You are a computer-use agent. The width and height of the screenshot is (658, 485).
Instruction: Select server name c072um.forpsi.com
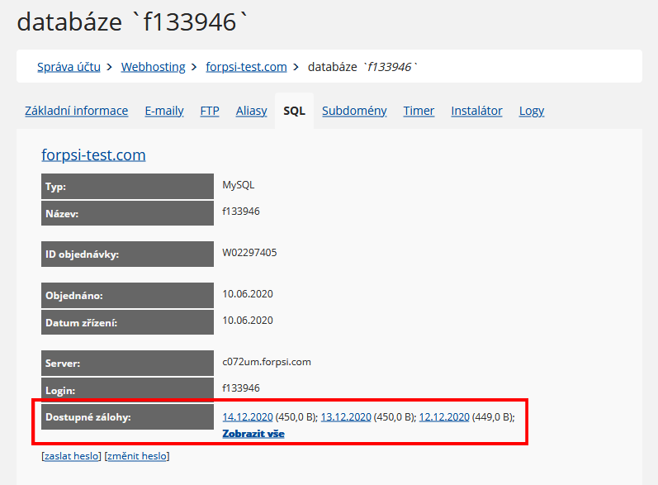tap(267, 362)
